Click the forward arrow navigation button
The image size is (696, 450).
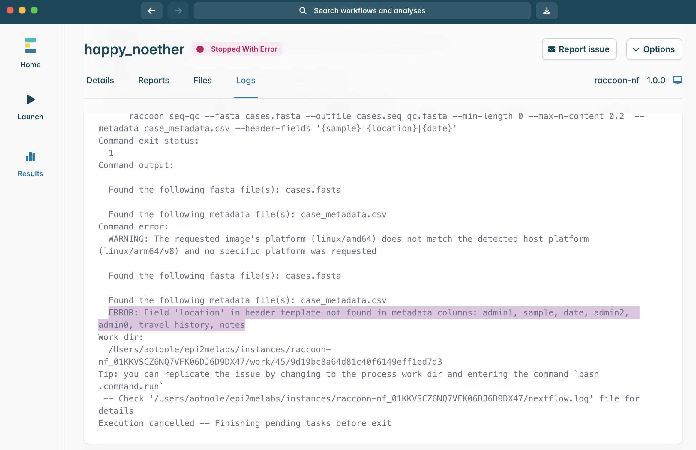(x=178, y=11)
